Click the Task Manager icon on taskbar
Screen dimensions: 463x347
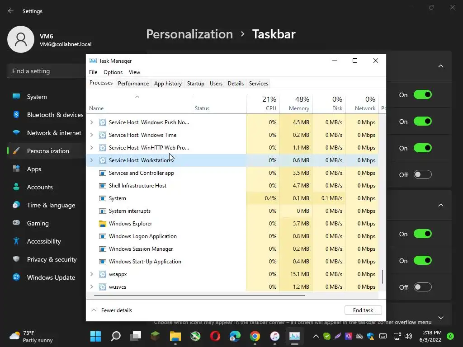point(295,336)
